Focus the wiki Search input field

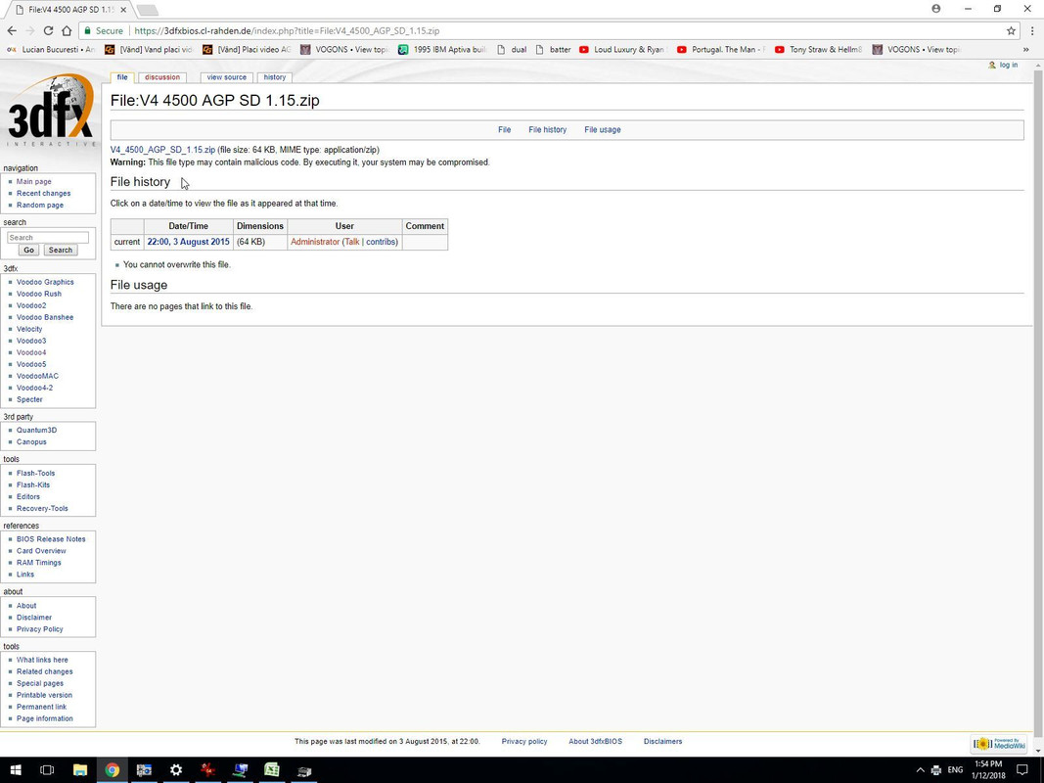click(x=48, y=237)
